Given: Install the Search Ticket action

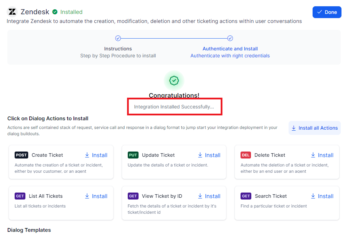Looking at the screenshot, I should point(322,196).
